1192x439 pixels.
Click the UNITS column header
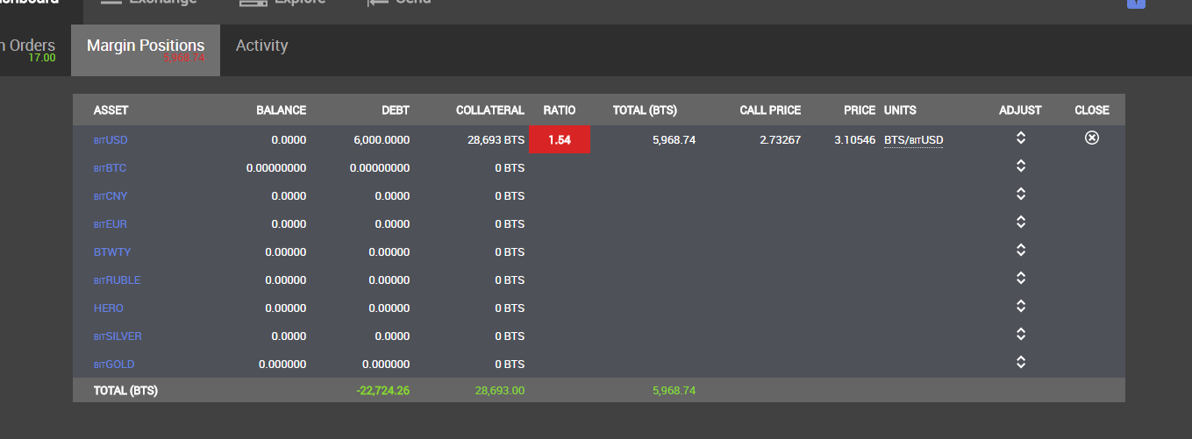[x=900, y=110]
